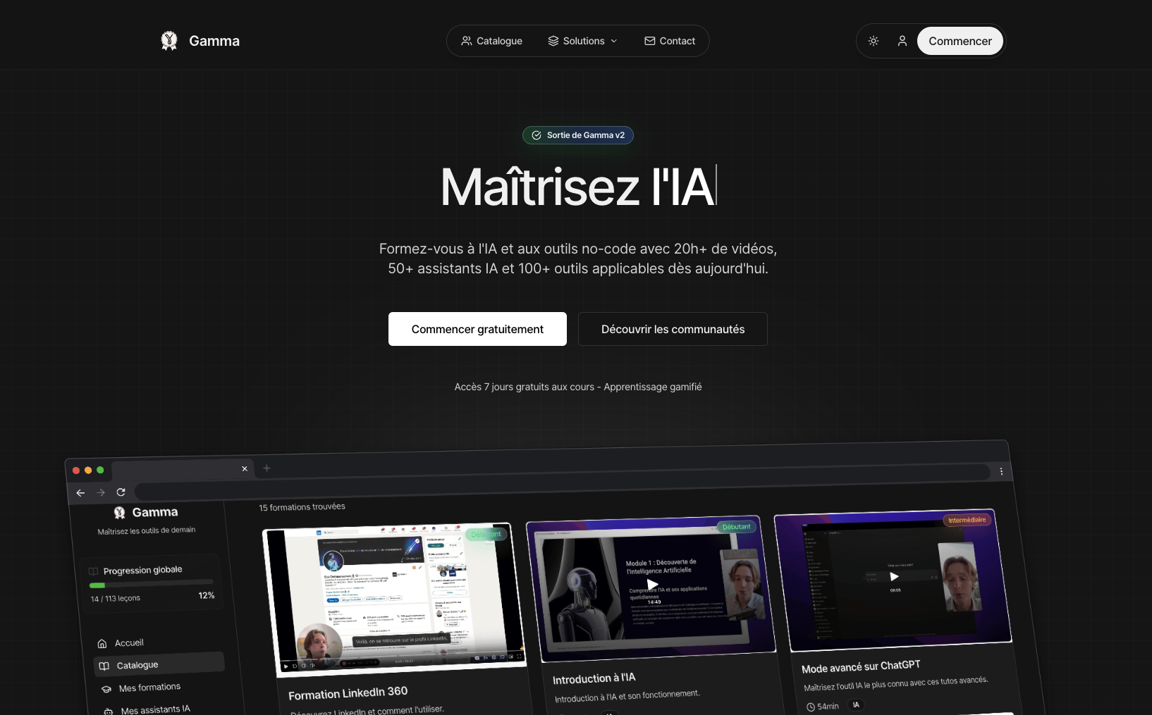Play the 'Mode avancé sur ChatGPT' video

pyautogui.click(x=894, y=576)
